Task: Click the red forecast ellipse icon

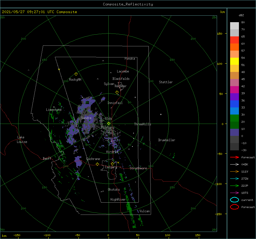Action: click(234, 207)
